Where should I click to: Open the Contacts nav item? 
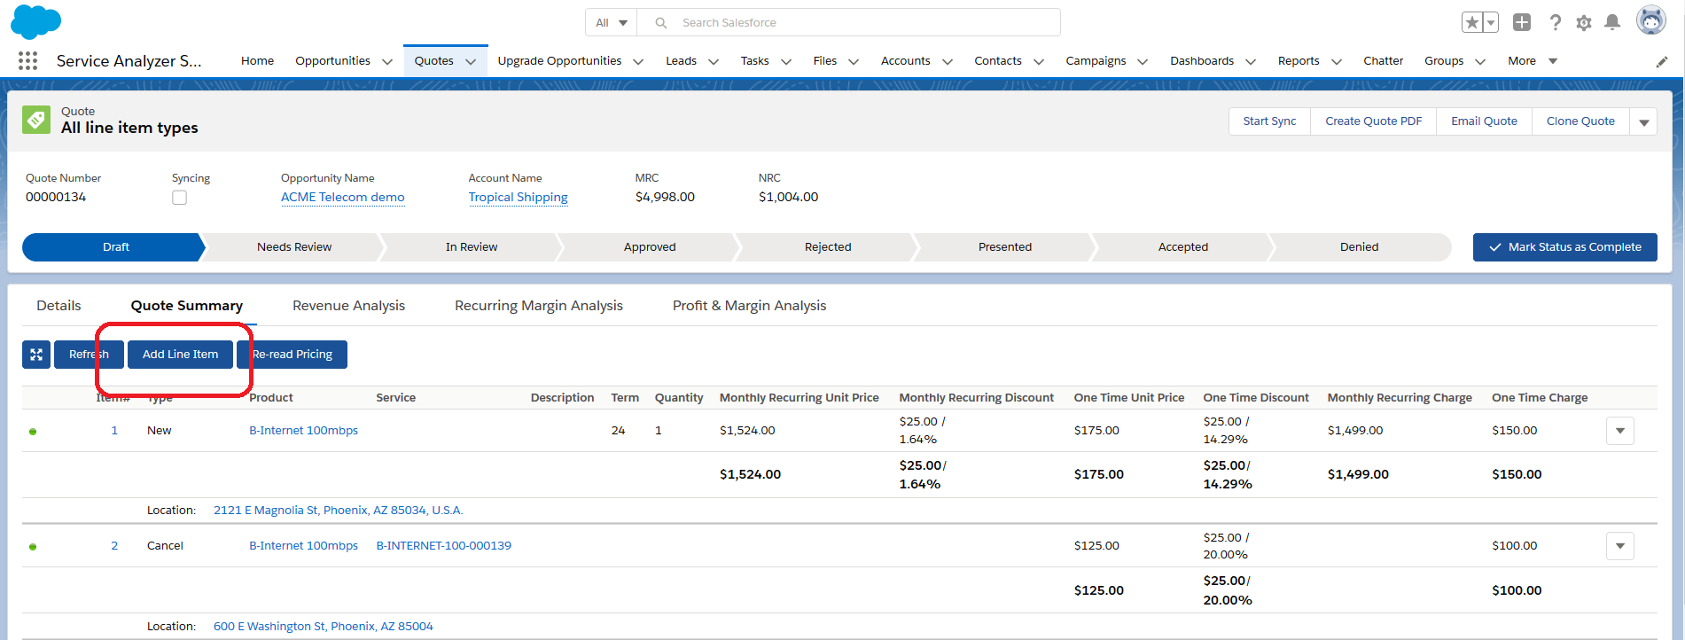(x=998, y=61)
